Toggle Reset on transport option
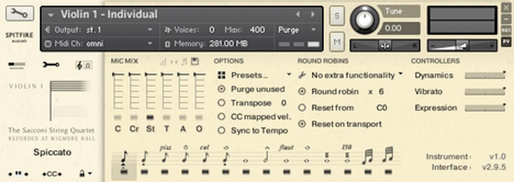The height and width of the screenshot is (182, 514). click(x=302, y=124)
